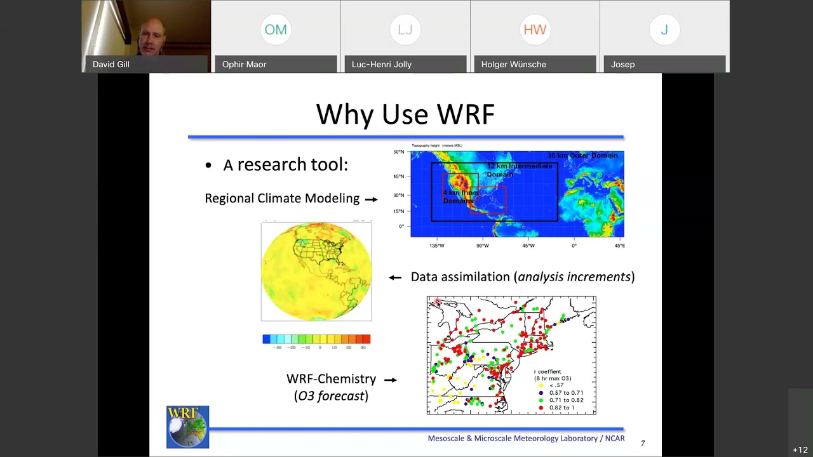Click the globe color scale bar
Viewport: 813px width, 457px height.
click(x=316, y=340)
